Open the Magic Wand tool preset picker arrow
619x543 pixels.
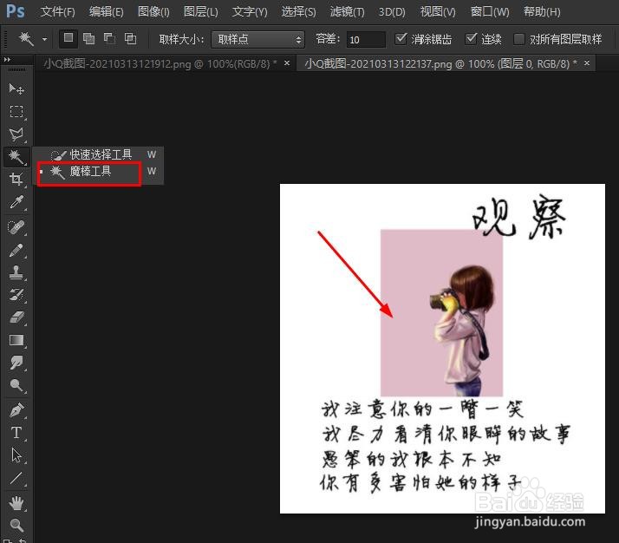44,40
